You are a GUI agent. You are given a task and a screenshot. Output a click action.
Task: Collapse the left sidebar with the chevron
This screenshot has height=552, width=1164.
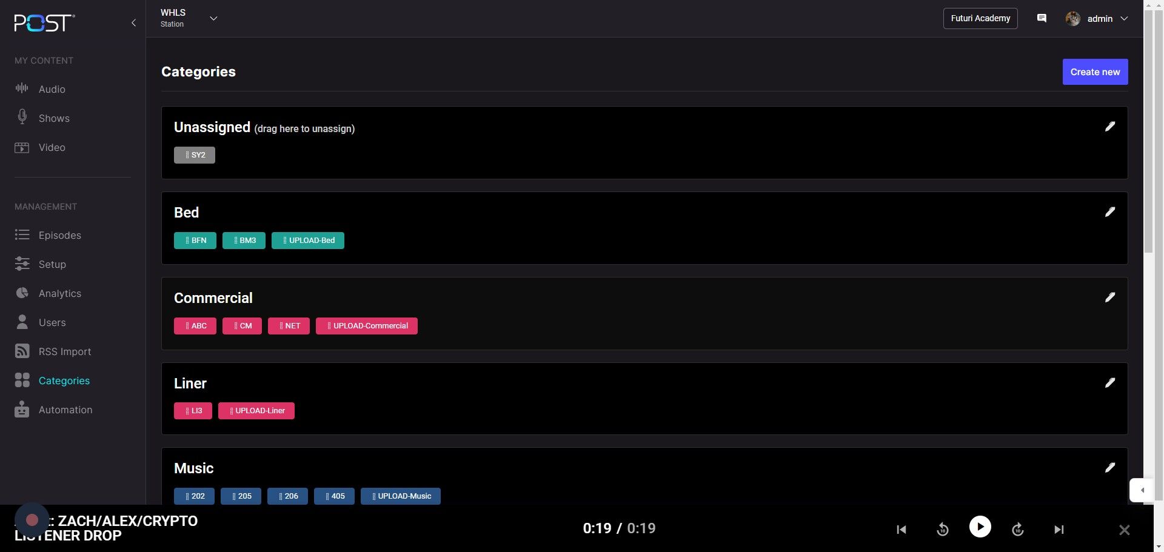point(133,23)
